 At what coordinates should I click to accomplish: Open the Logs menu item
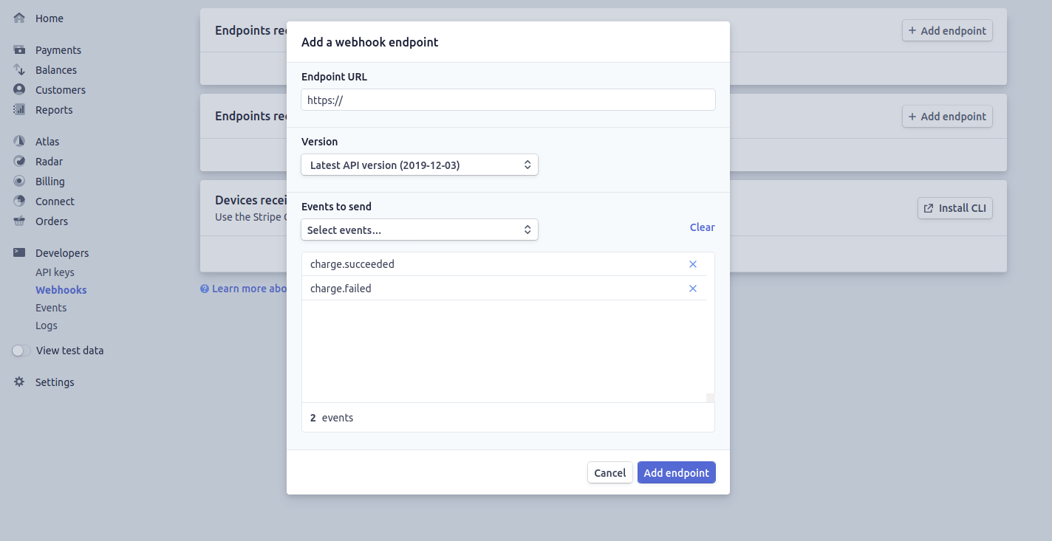(47, 325)
